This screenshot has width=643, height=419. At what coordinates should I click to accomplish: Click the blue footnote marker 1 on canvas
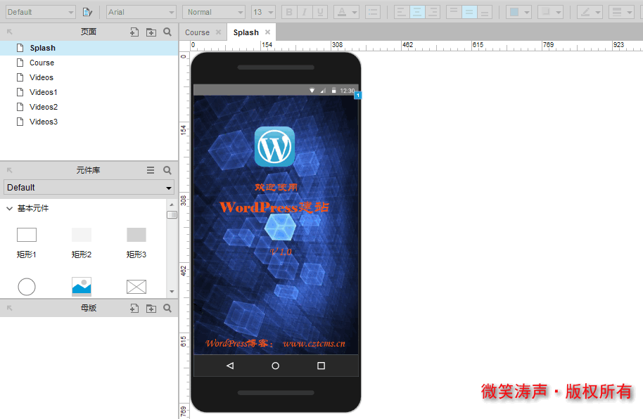click(357, 95)
